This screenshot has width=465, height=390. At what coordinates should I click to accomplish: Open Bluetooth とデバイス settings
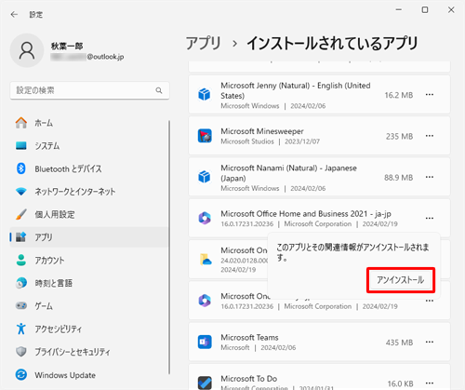click(x=89, y=168)
